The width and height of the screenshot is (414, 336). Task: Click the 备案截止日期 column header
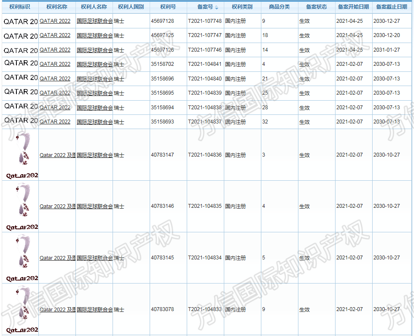tap(392, 7)
